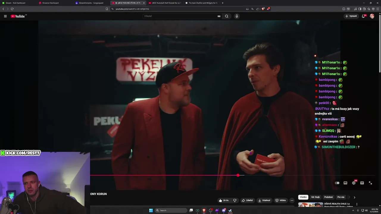Open browser extensions puzzle icon
381x214 pixels.
344,9
